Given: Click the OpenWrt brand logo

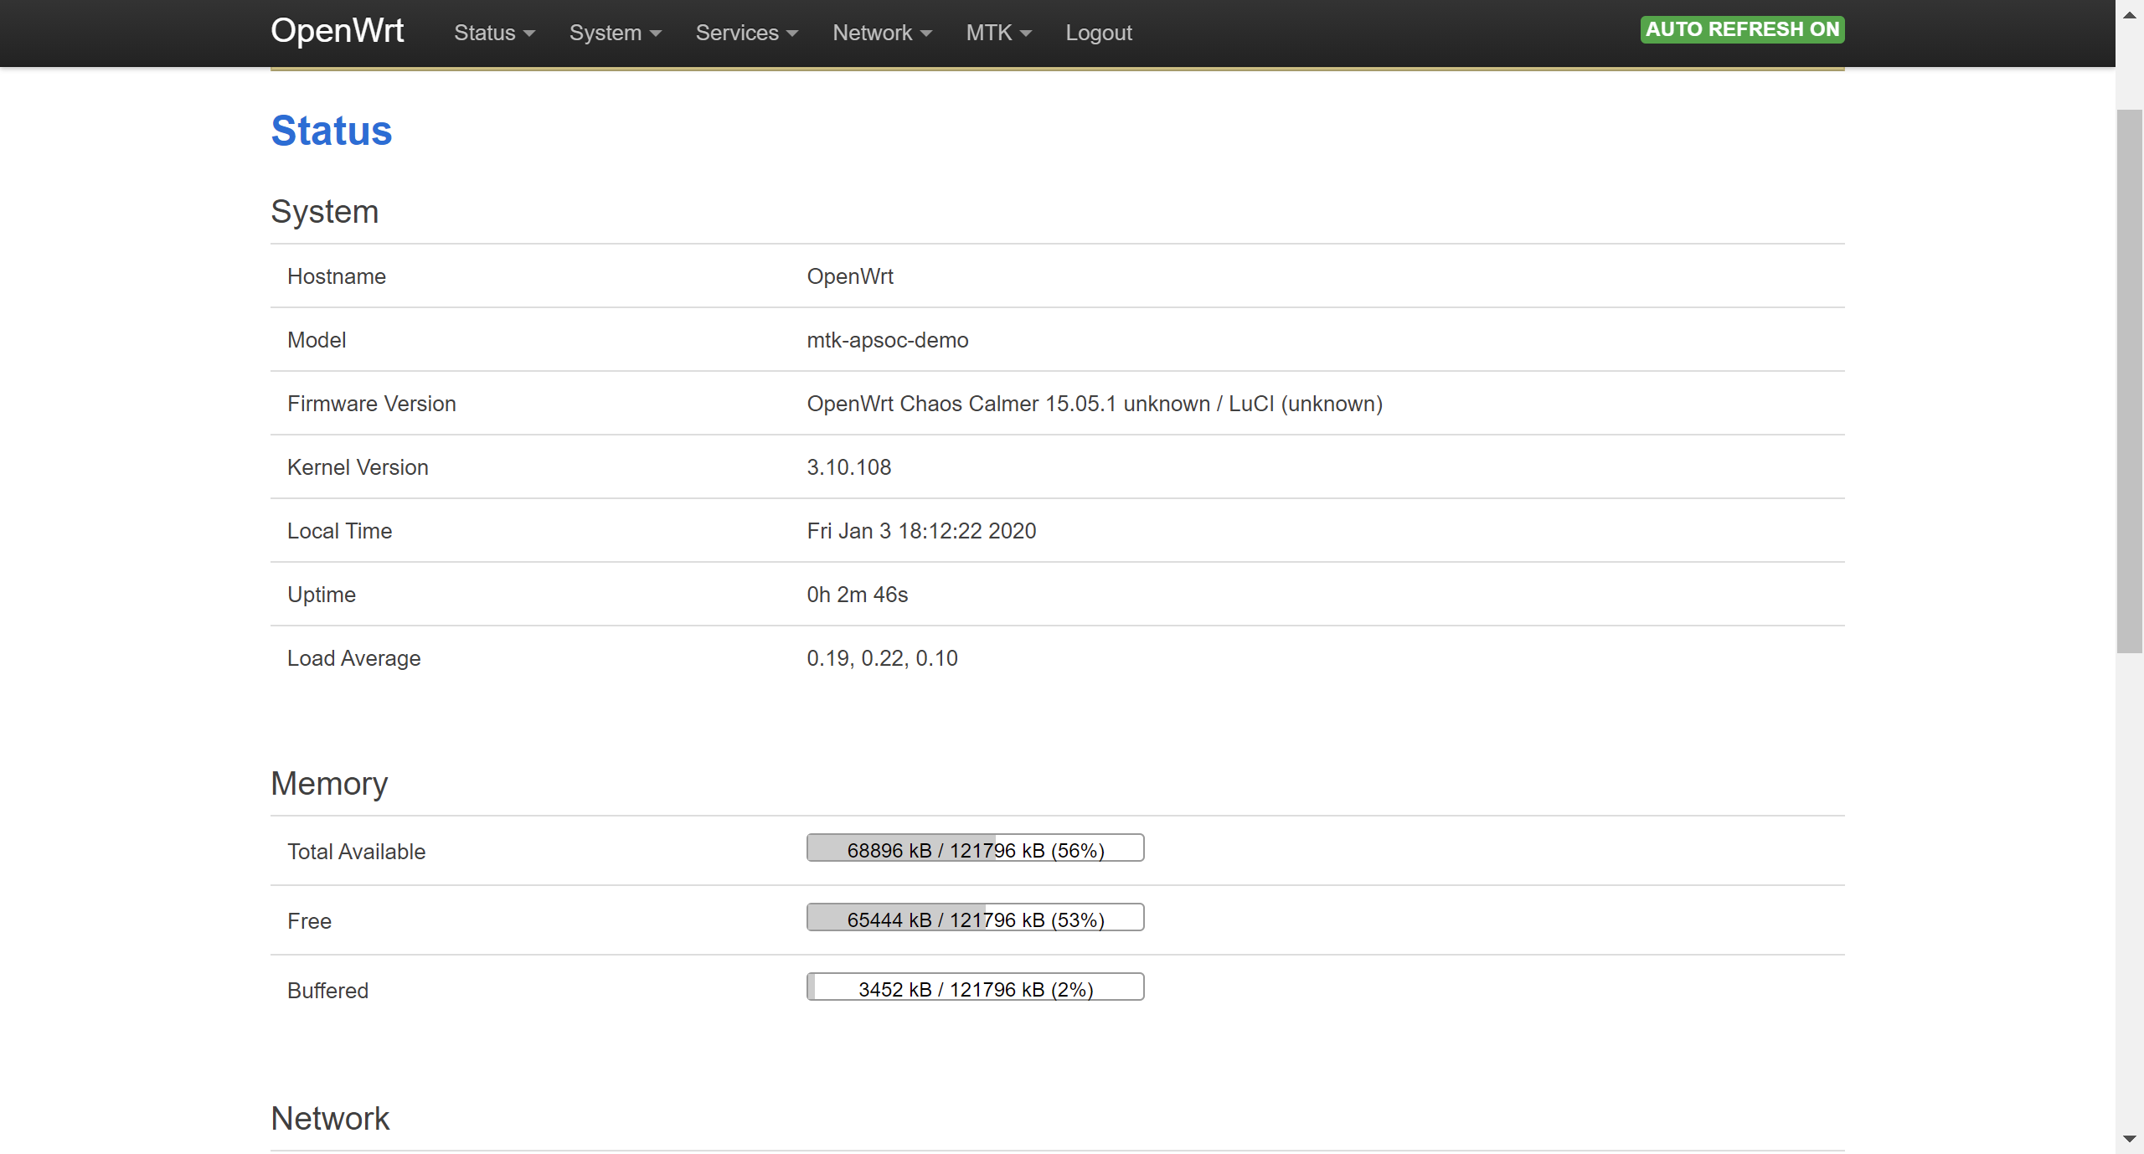Looking at the screenshot, I should point(337,31).
